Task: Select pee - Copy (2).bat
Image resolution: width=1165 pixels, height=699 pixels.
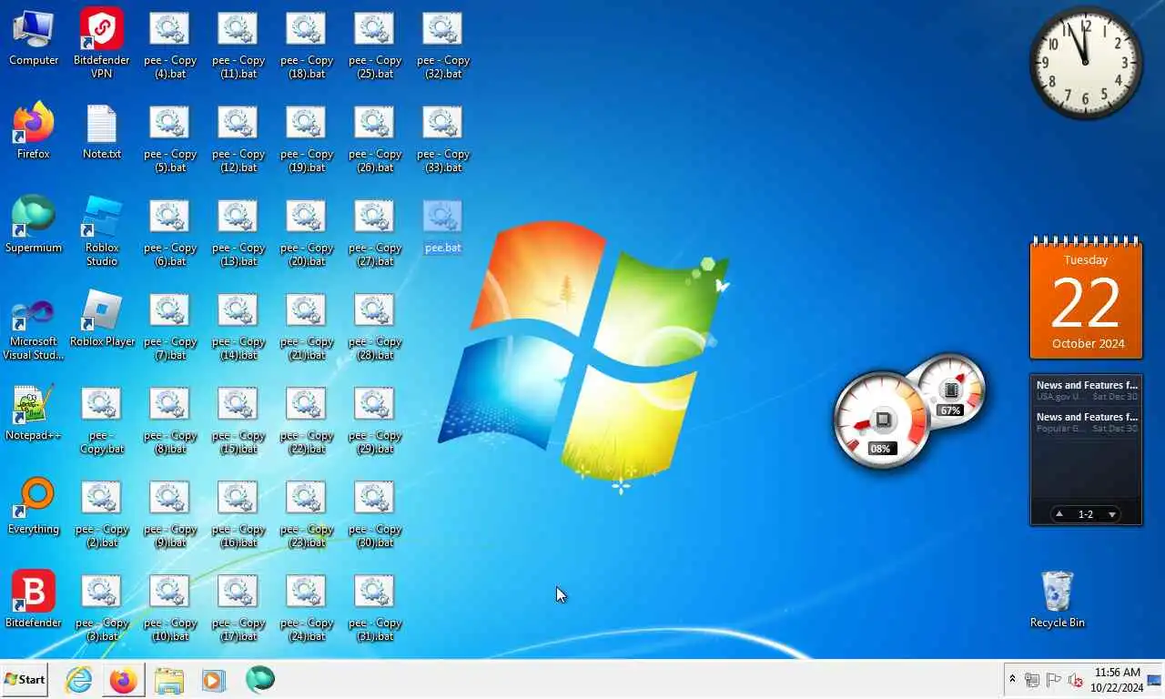Action: click(102, 514)
